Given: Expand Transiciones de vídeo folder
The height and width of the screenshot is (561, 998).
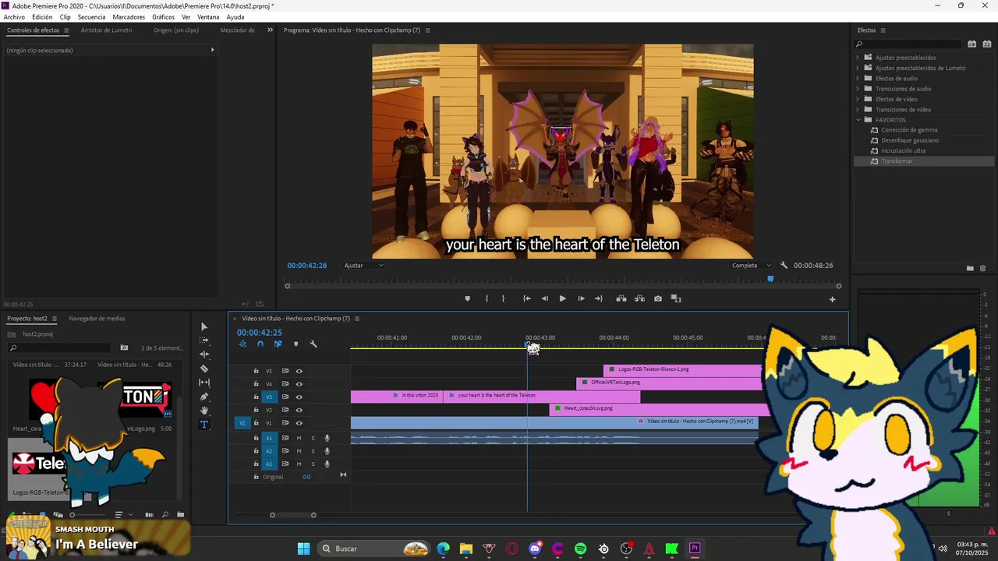Looking at the screenshot, I should tap(858, 110).
